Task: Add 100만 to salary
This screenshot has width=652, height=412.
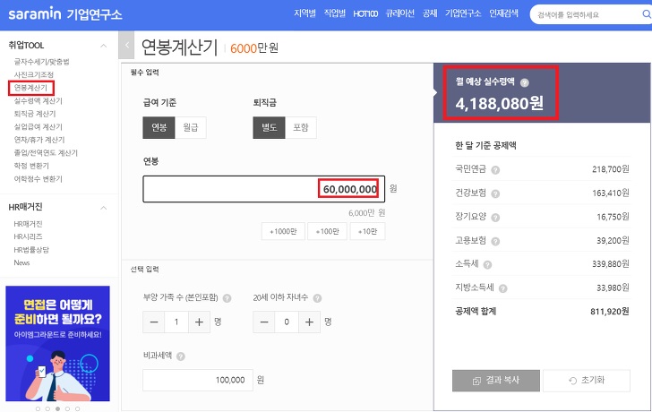Action: [x=327, y=232]
